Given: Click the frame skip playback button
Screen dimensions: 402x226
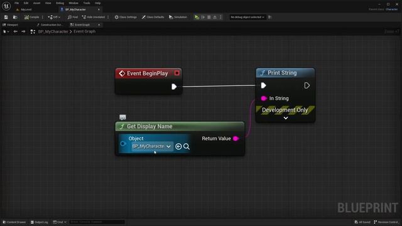Looking at the screenshot, I should (x=203, y=17).
